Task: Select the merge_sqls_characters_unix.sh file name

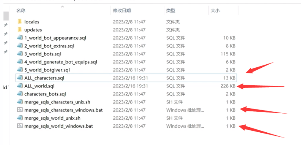Action: tap(57, 102)
